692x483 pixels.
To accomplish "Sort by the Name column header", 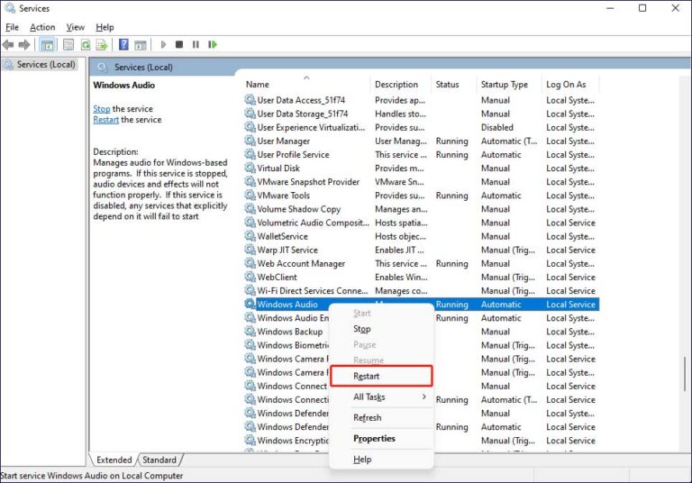I will coord(305,85).
